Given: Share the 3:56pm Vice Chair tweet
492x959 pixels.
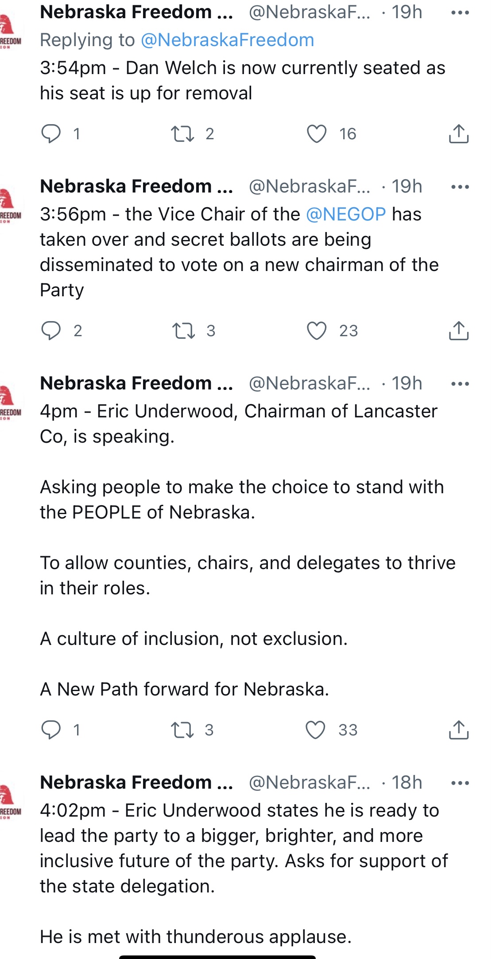Looking at the screenshot, I should click(458, 330).
